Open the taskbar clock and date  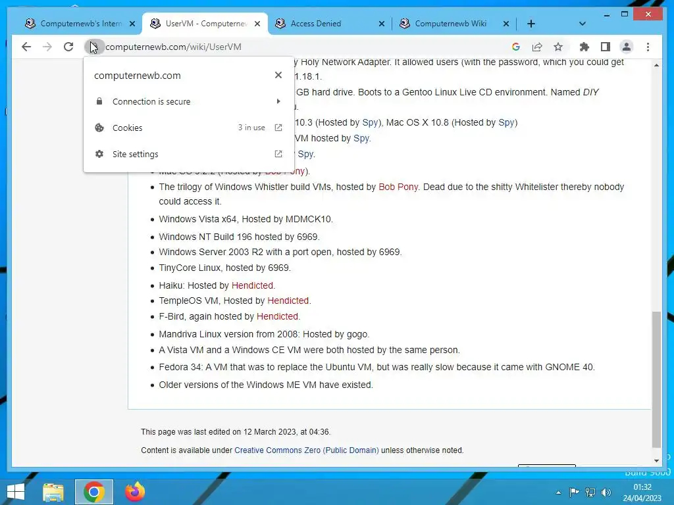642,493
